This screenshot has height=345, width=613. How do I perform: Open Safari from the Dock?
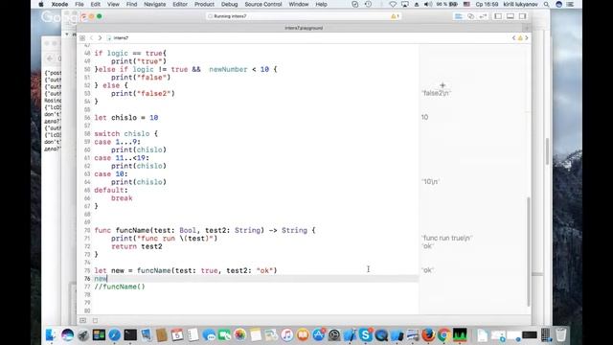(x=115, y=334)
